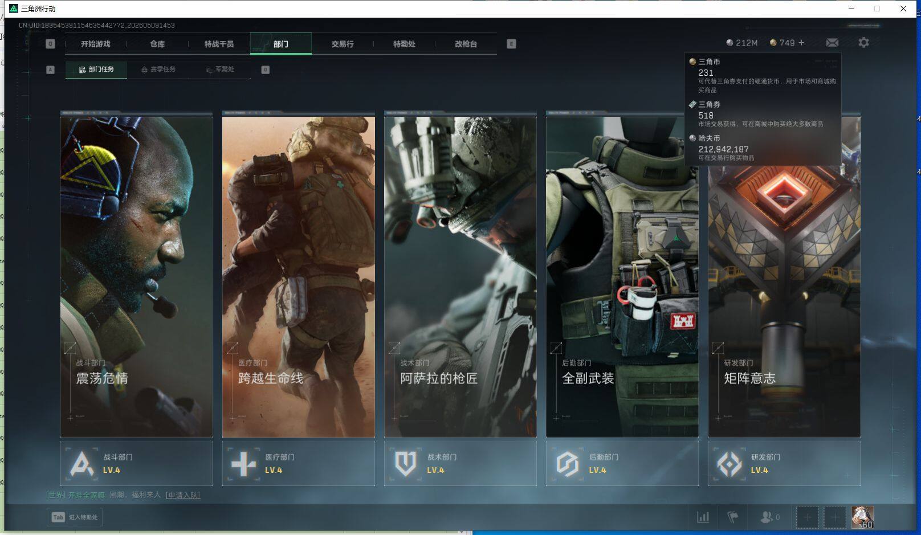The image size is (921, 535).
Task: Expand the 震荡危情 card corner icon
Action: 70,348
